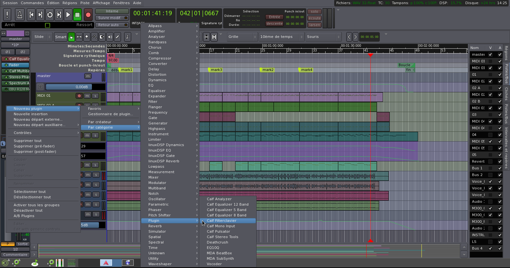Image resolution: width=510 pixels, height=268 pixels.
Task: Open Reverb category submenu
Action: pos(155,226)
